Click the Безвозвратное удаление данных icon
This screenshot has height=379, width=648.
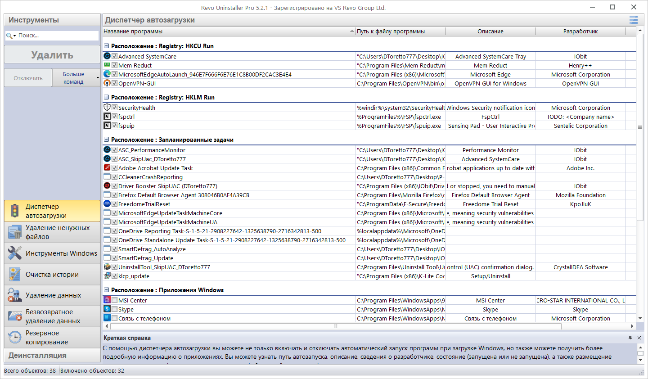[15, 316]
